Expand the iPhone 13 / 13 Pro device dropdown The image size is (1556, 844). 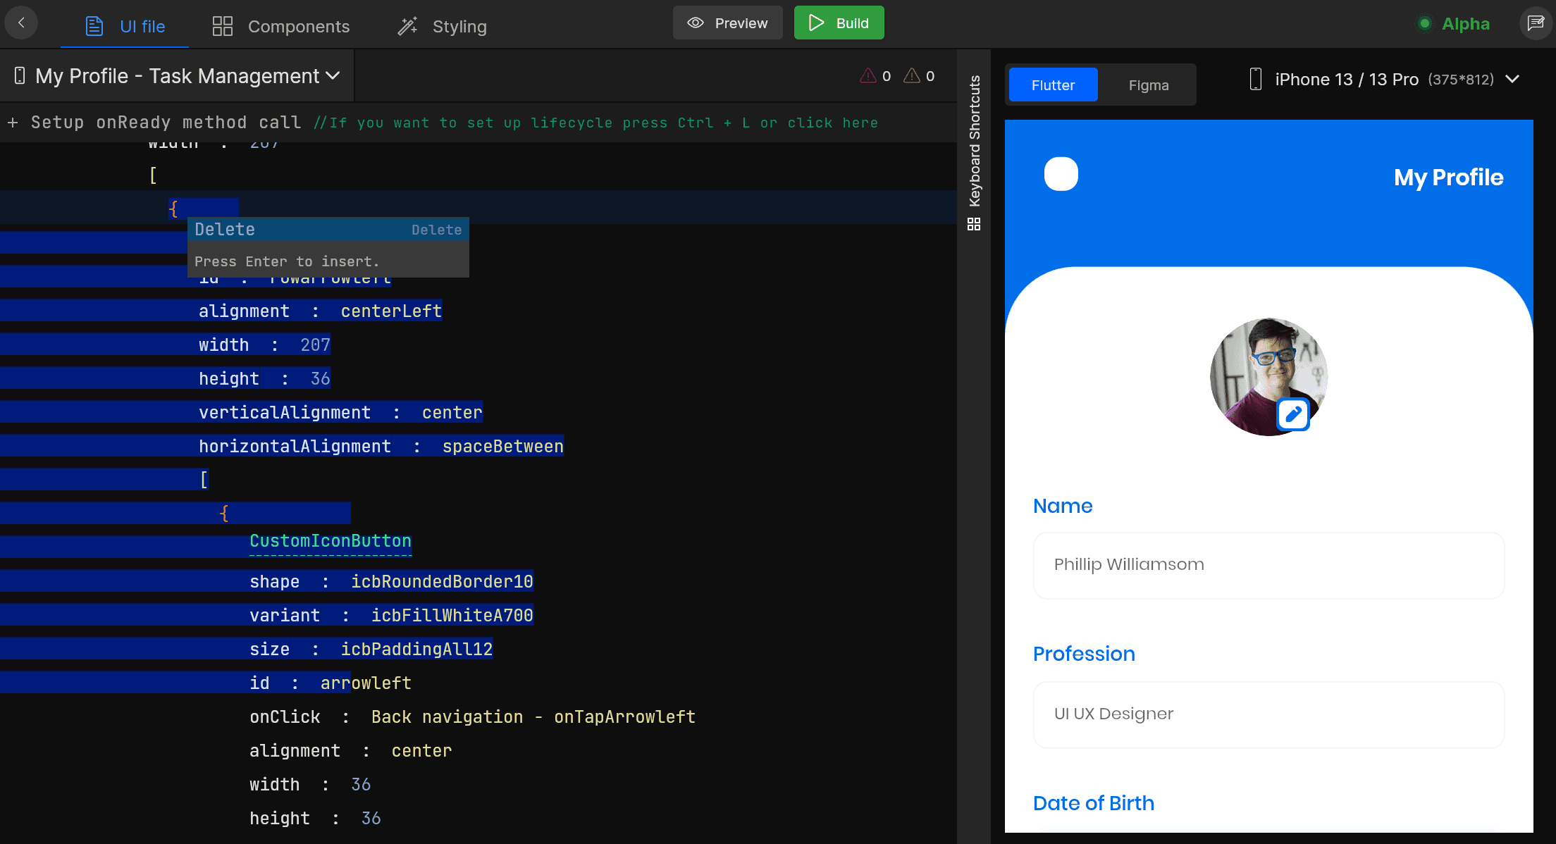coord(1512,79)
